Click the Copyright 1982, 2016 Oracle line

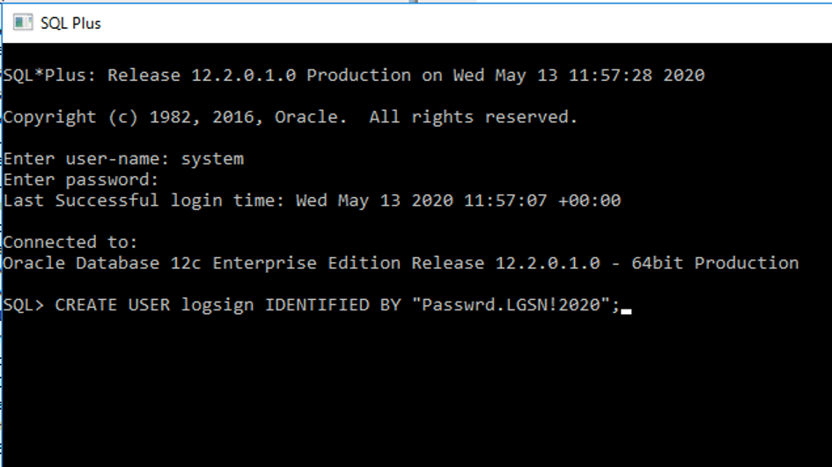click(291, 117)
